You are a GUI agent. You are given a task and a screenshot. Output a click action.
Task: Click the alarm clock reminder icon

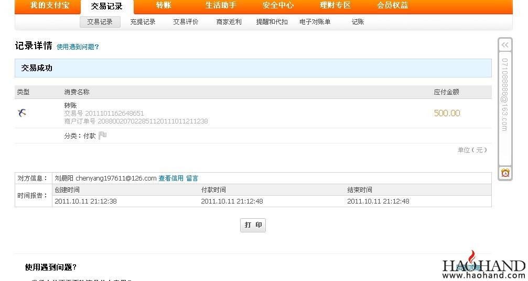tap(505, 173)
